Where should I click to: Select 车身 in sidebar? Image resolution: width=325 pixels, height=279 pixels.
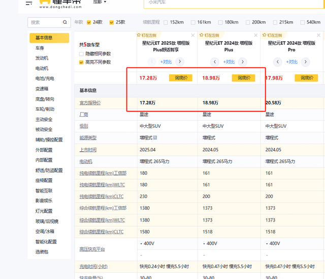click(40, 48)
